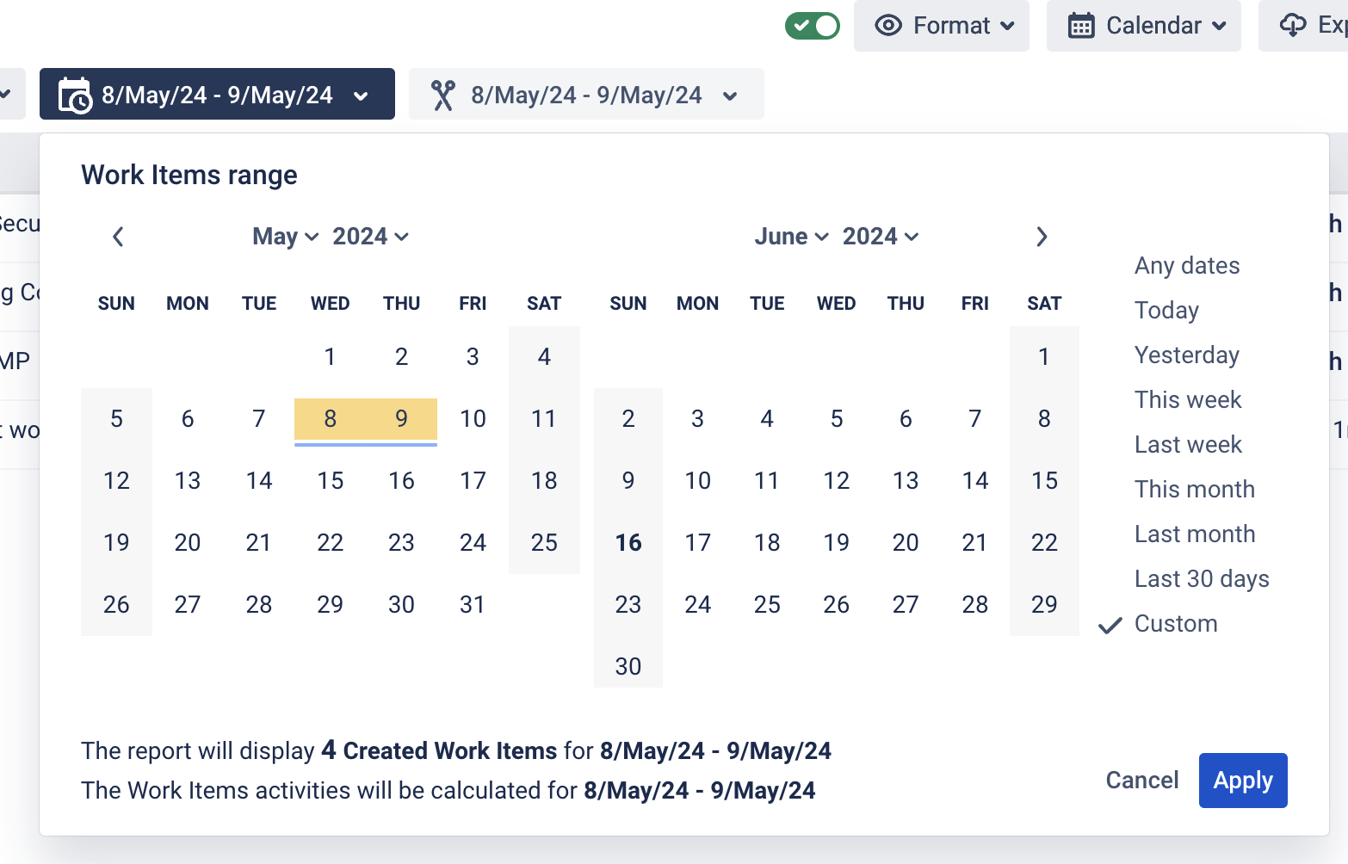This screenshot has height=864, width=1348.
Task: Toggle the green switch off
Action: (812, 26)
